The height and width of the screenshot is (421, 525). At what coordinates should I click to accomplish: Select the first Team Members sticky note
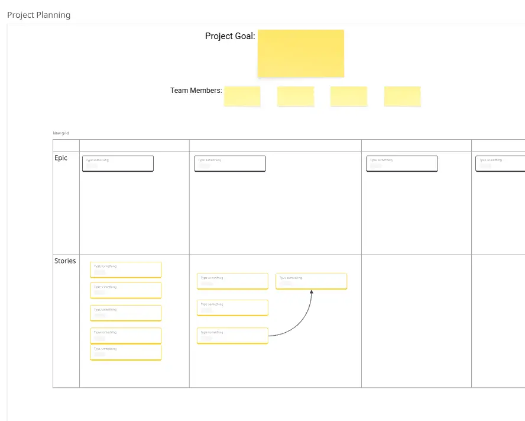pos(242,96)
